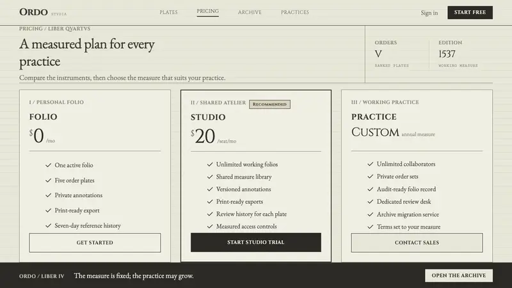The width and height of the screenshot is (512, 288).
Task: Click the 'Five order plates' feature text
Action: [74, 180]
